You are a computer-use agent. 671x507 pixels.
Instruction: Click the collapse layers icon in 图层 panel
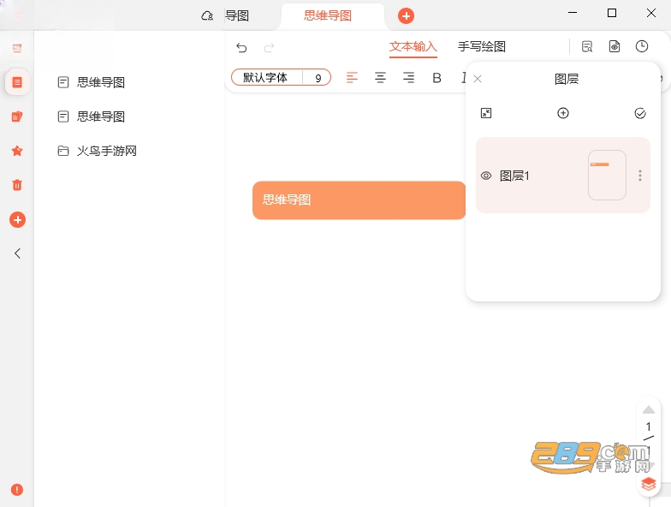pos(486,113)
